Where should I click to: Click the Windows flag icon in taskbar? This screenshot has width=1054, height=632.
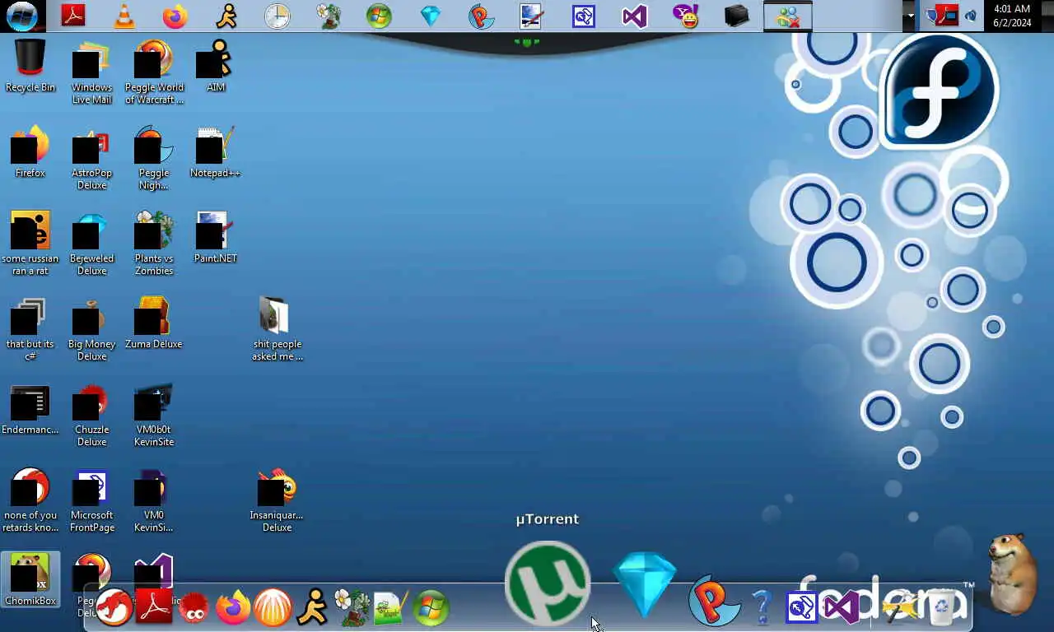click(x=380, y=16)
